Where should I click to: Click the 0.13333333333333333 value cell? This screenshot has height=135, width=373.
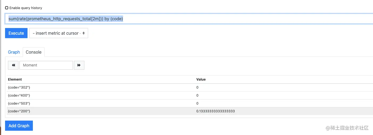tap(215, 111)
